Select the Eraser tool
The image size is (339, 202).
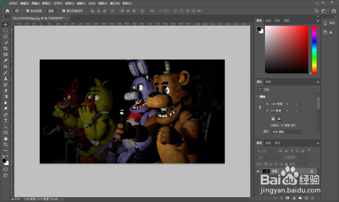[5, 91]
